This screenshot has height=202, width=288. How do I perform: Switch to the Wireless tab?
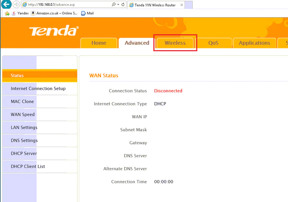pyautogui.click(x=175, y=43)
